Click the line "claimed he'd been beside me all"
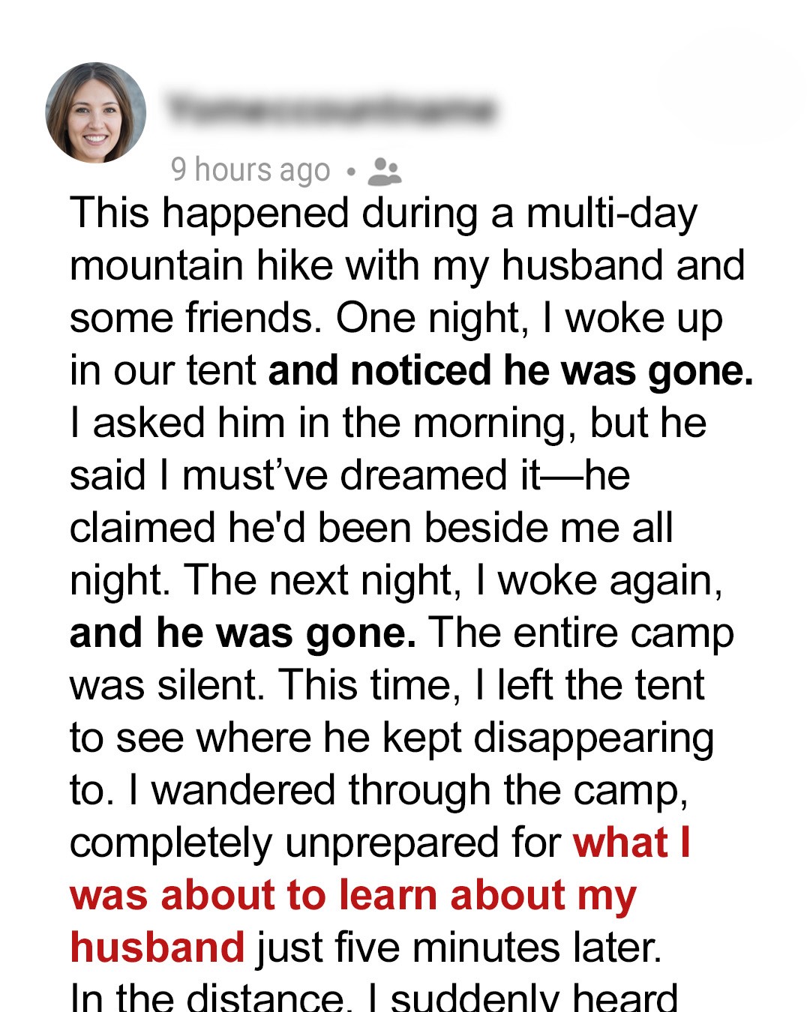810x1012 pixels. (x=371, y=528)
